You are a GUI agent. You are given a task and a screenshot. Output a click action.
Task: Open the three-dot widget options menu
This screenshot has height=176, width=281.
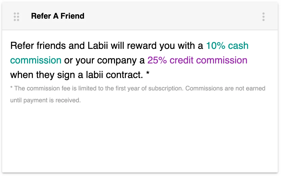click(x=263, y=16)
